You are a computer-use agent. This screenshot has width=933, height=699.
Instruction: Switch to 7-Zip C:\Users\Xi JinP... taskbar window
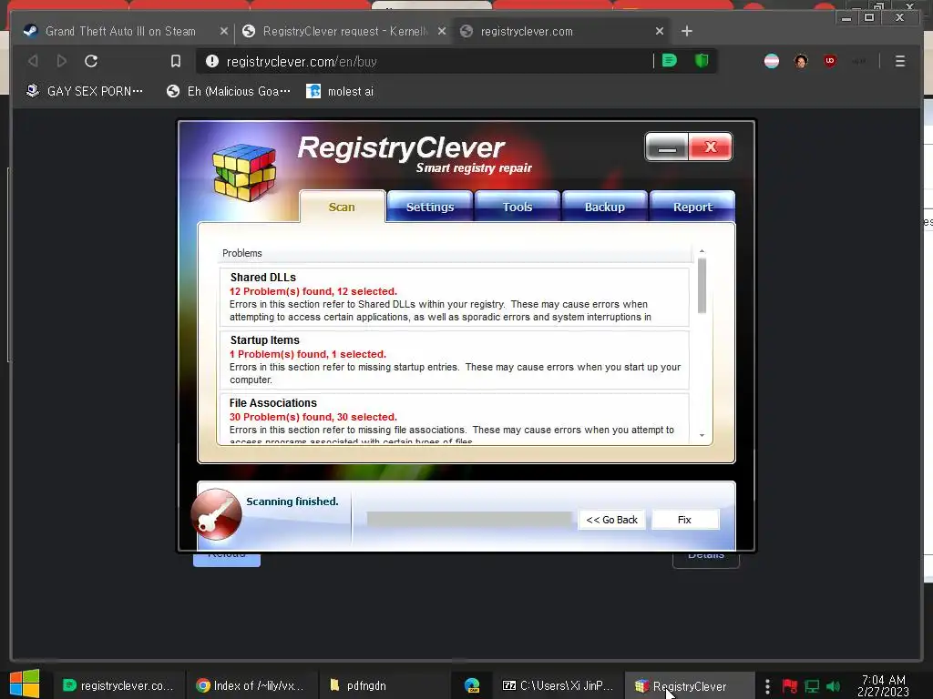click(x=559, y=685)
